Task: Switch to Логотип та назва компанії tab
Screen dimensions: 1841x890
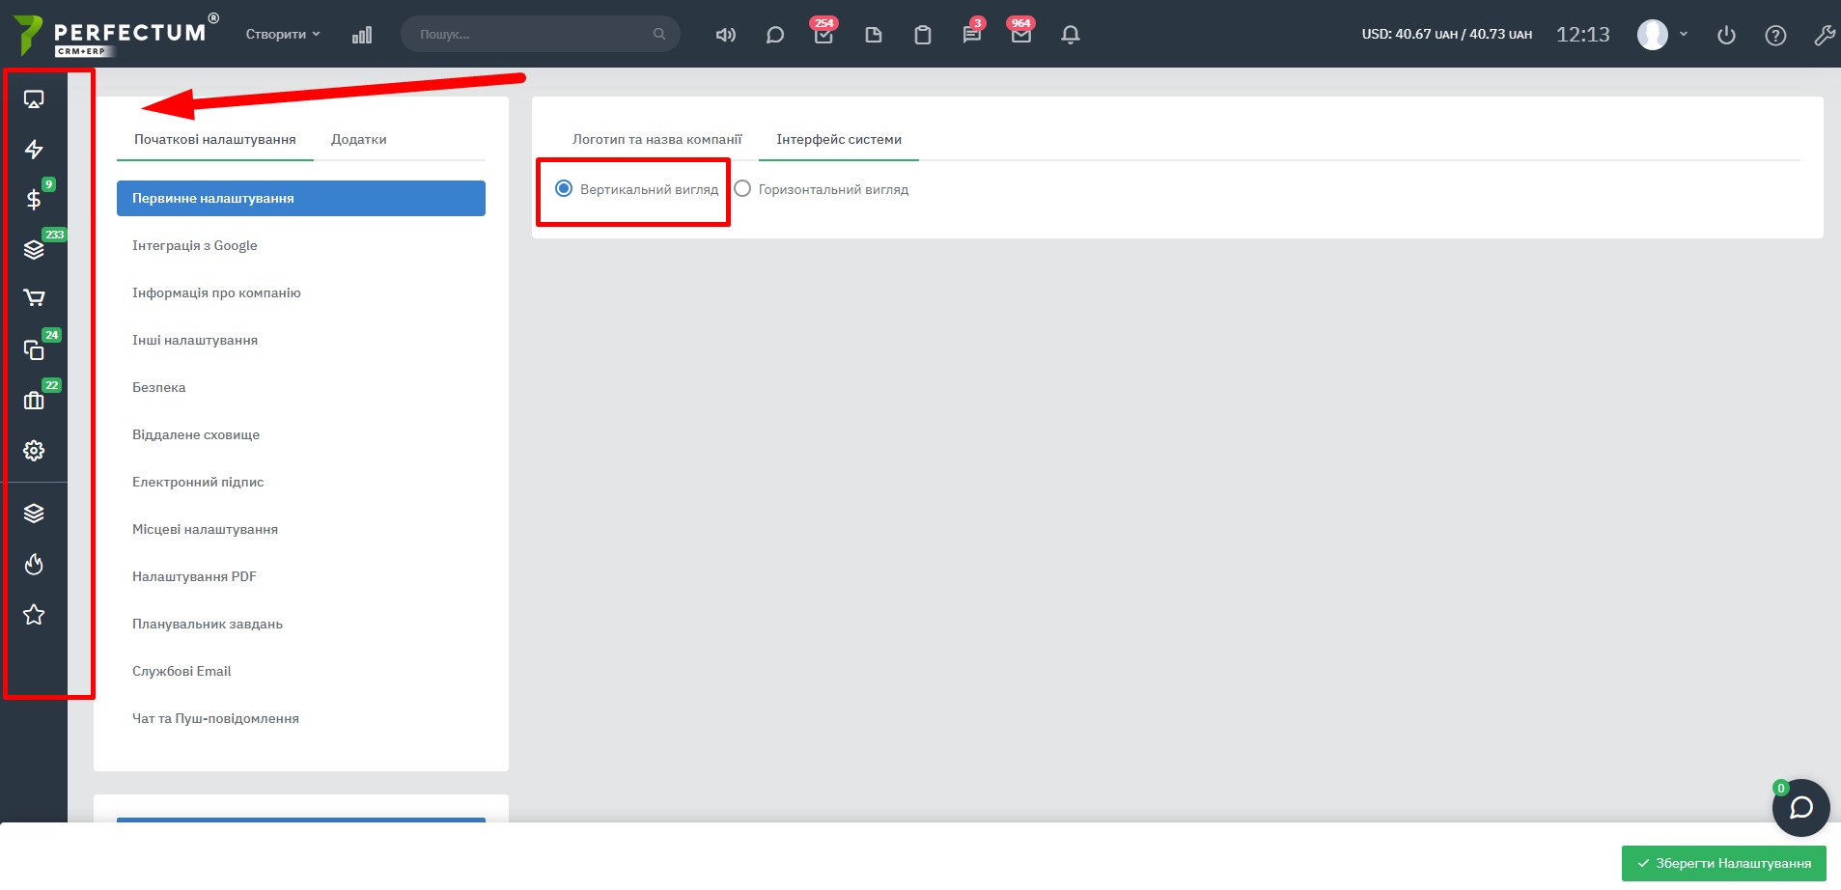Action: pyautogui.click(x=656, y=139)
